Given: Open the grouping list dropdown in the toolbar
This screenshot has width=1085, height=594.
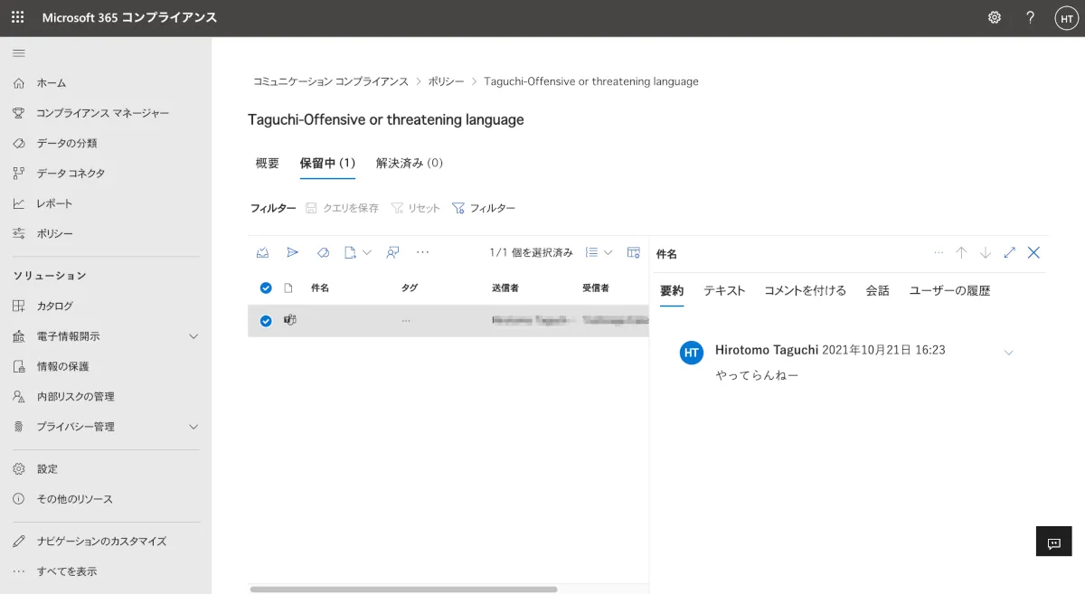Looking at the screenshot, I should click(x=599, y=253).
